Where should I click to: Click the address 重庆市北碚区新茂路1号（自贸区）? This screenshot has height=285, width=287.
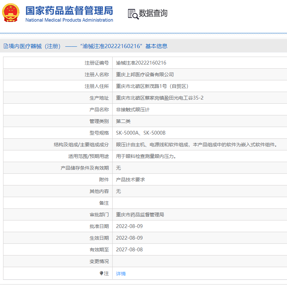[x=152, y=86]
